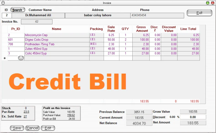Select the Prothiaden 75mg Tab name cell
The height and width of the screenshot is (133, 216).
click(57, 44)
